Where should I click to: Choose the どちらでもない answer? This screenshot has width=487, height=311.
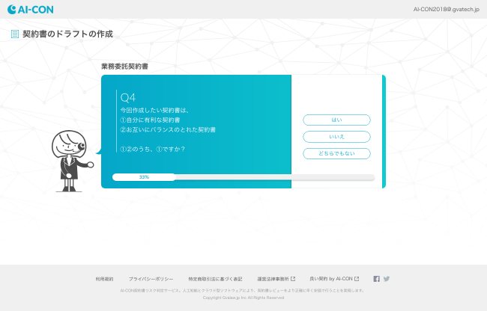pyautogui.click(x=336, y=153)
